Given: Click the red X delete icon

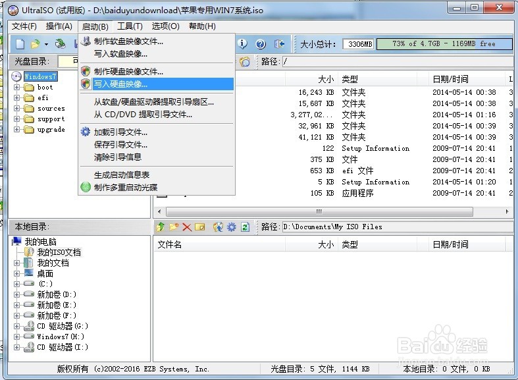Looking at the screenshot, I should tap(187, 227).
